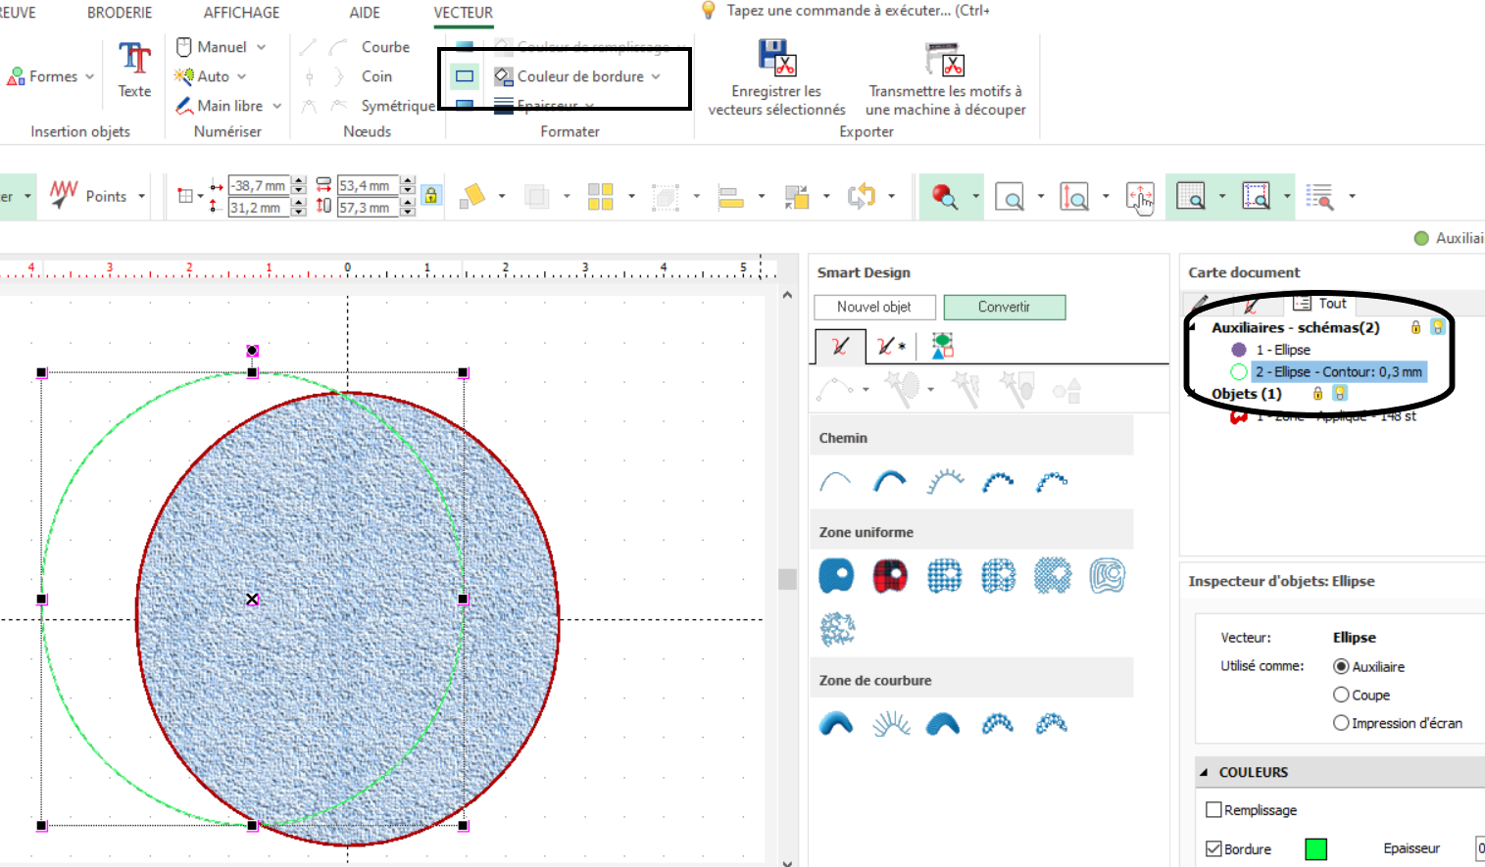Click Enregistrer les vecteurs sélectionnés icon

coord(777,58)
